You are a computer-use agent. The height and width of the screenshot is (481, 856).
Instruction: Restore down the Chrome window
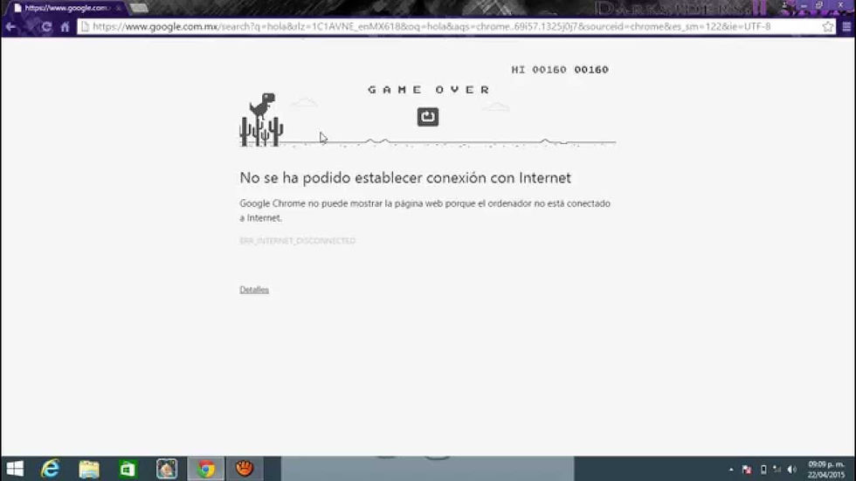(x=819, y=6)
